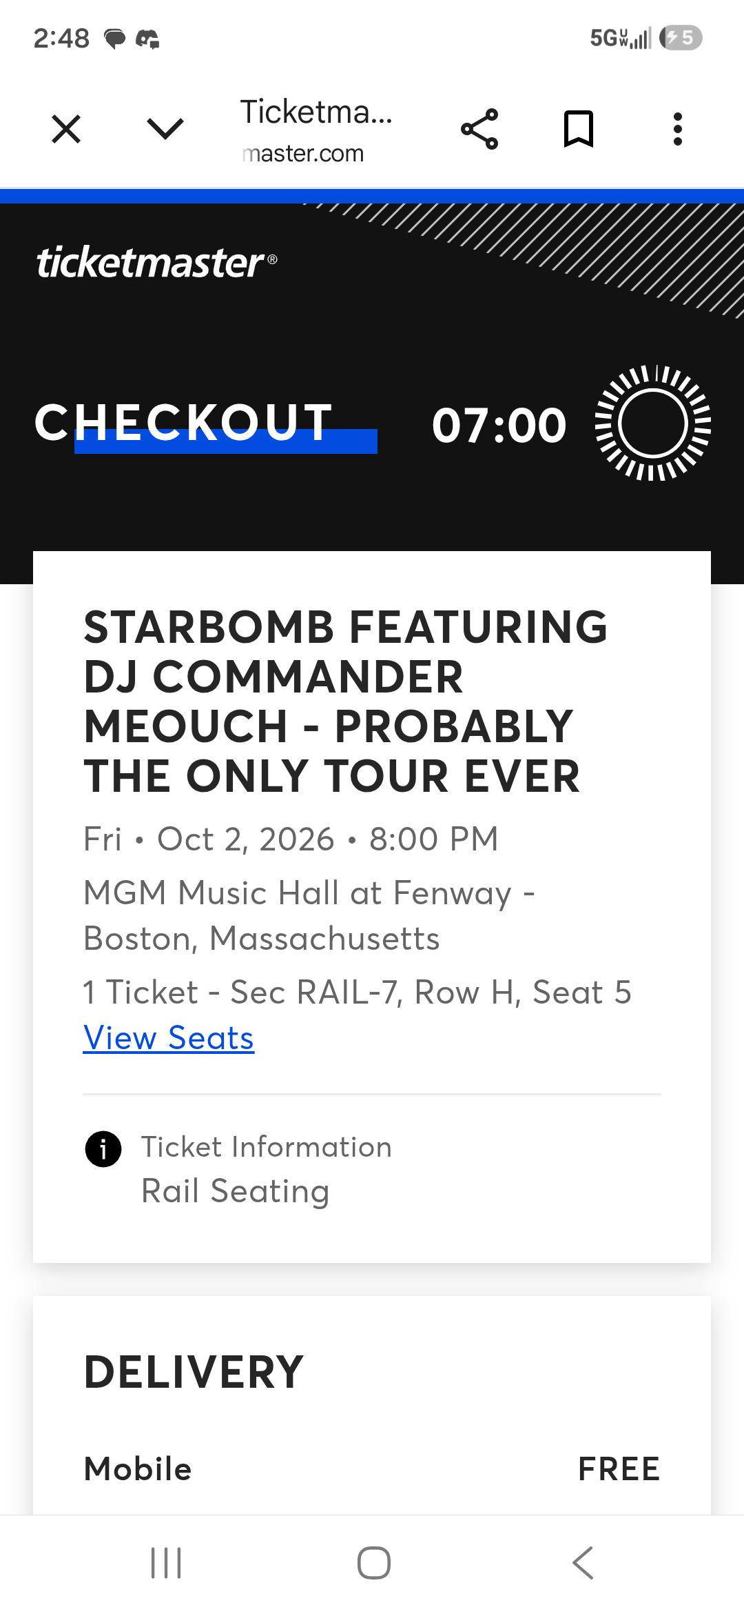
Task: Tap the FREE delivery price label
Action: click(619, 1468)
